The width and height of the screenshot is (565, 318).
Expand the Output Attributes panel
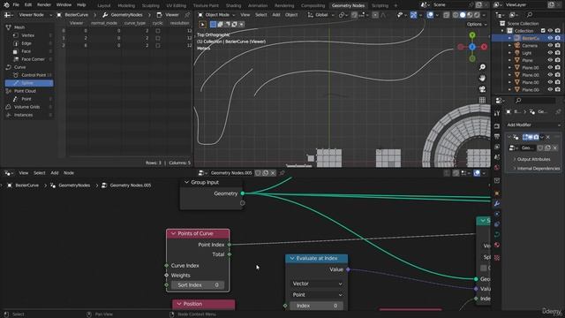[x=533, y=159]
